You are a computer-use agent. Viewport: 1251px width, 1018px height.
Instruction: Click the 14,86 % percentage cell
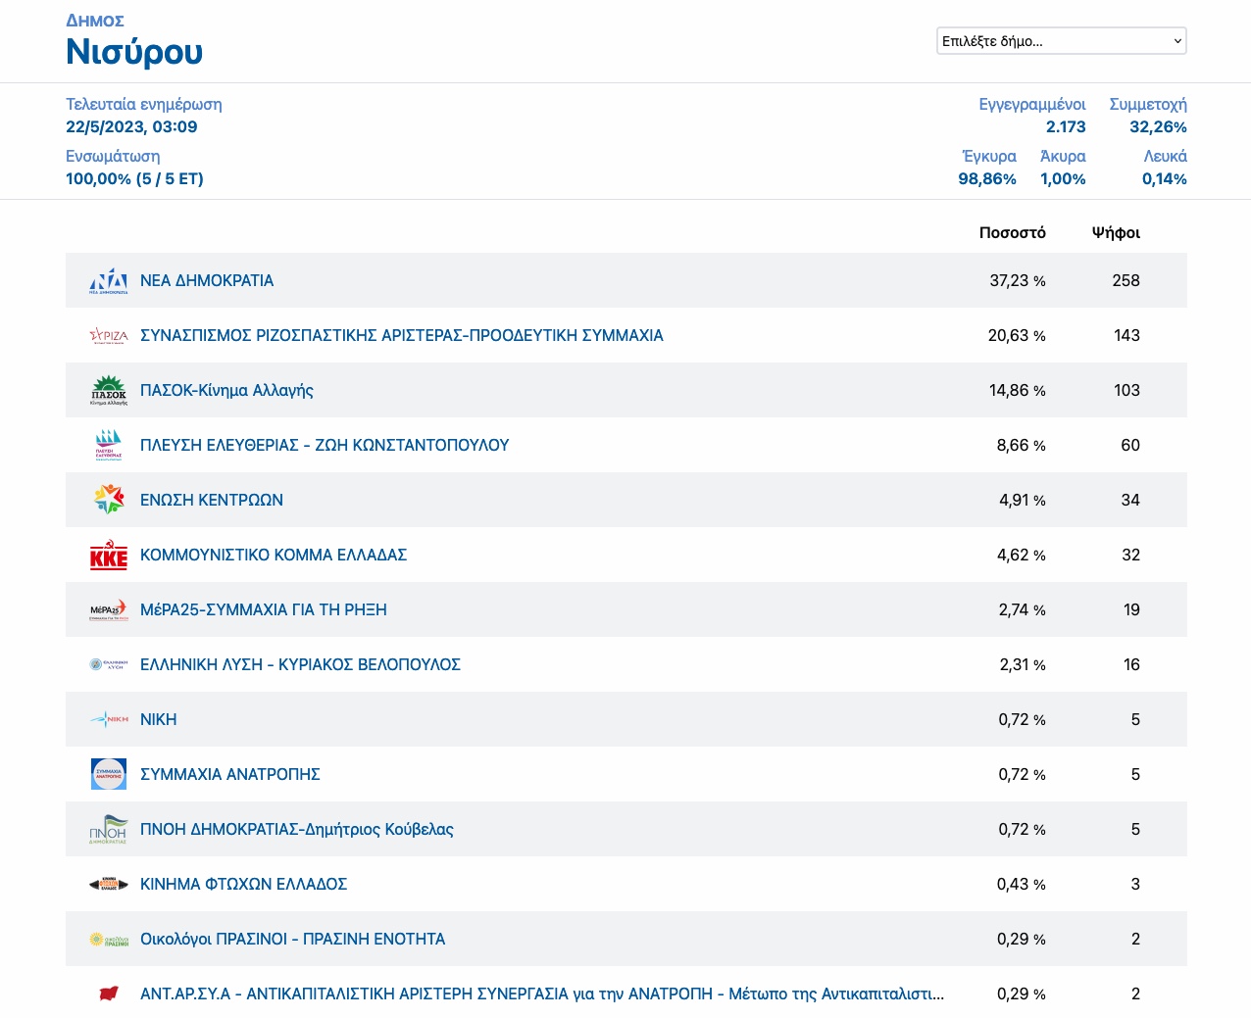click(x=1018, y=390)
